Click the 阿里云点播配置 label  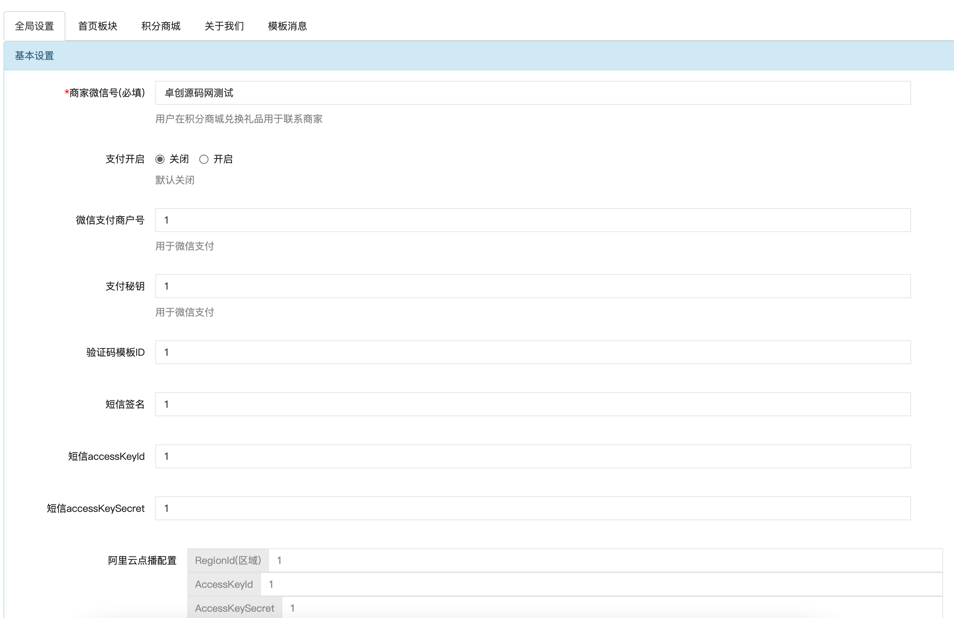coord(142,561)
